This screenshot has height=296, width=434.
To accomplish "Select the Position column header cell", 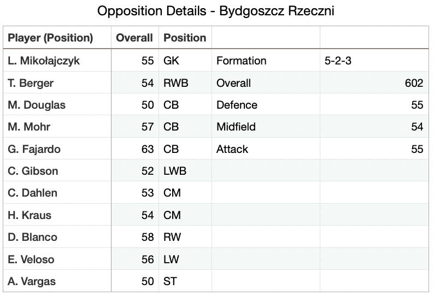I will [185, 38].
